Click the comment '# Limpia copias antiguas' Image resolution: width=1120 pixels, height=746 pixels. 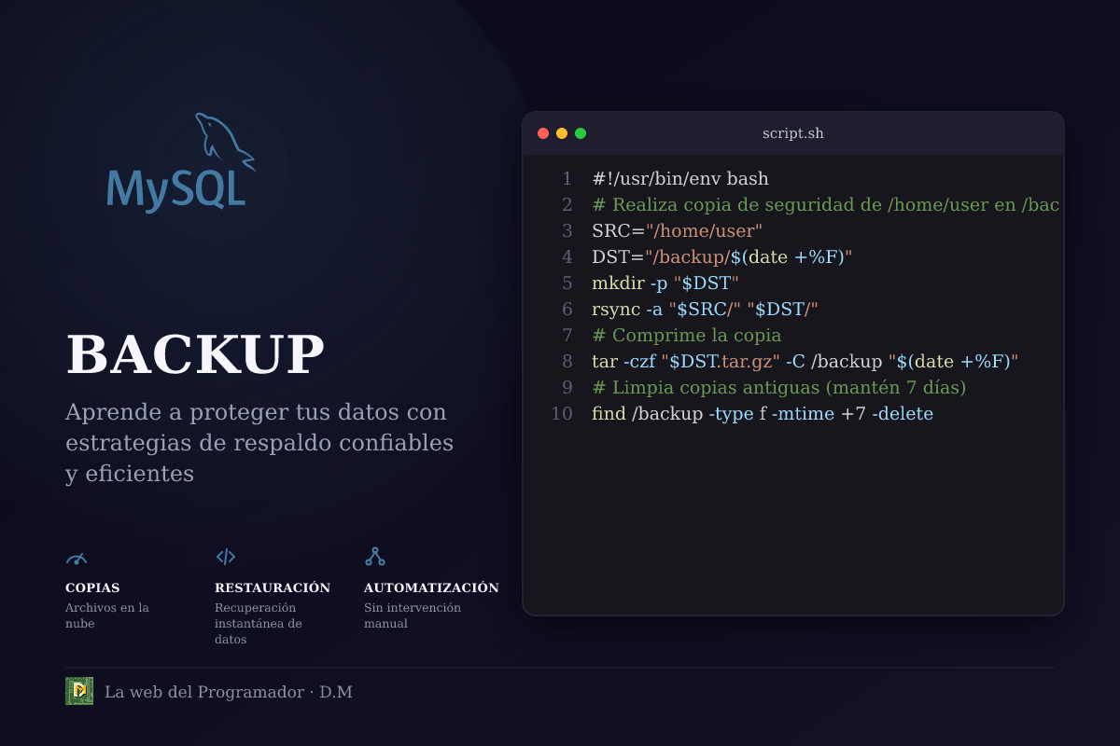[778, 388]
